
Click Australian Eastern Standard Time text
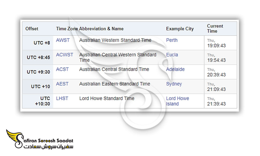[115, 84]
